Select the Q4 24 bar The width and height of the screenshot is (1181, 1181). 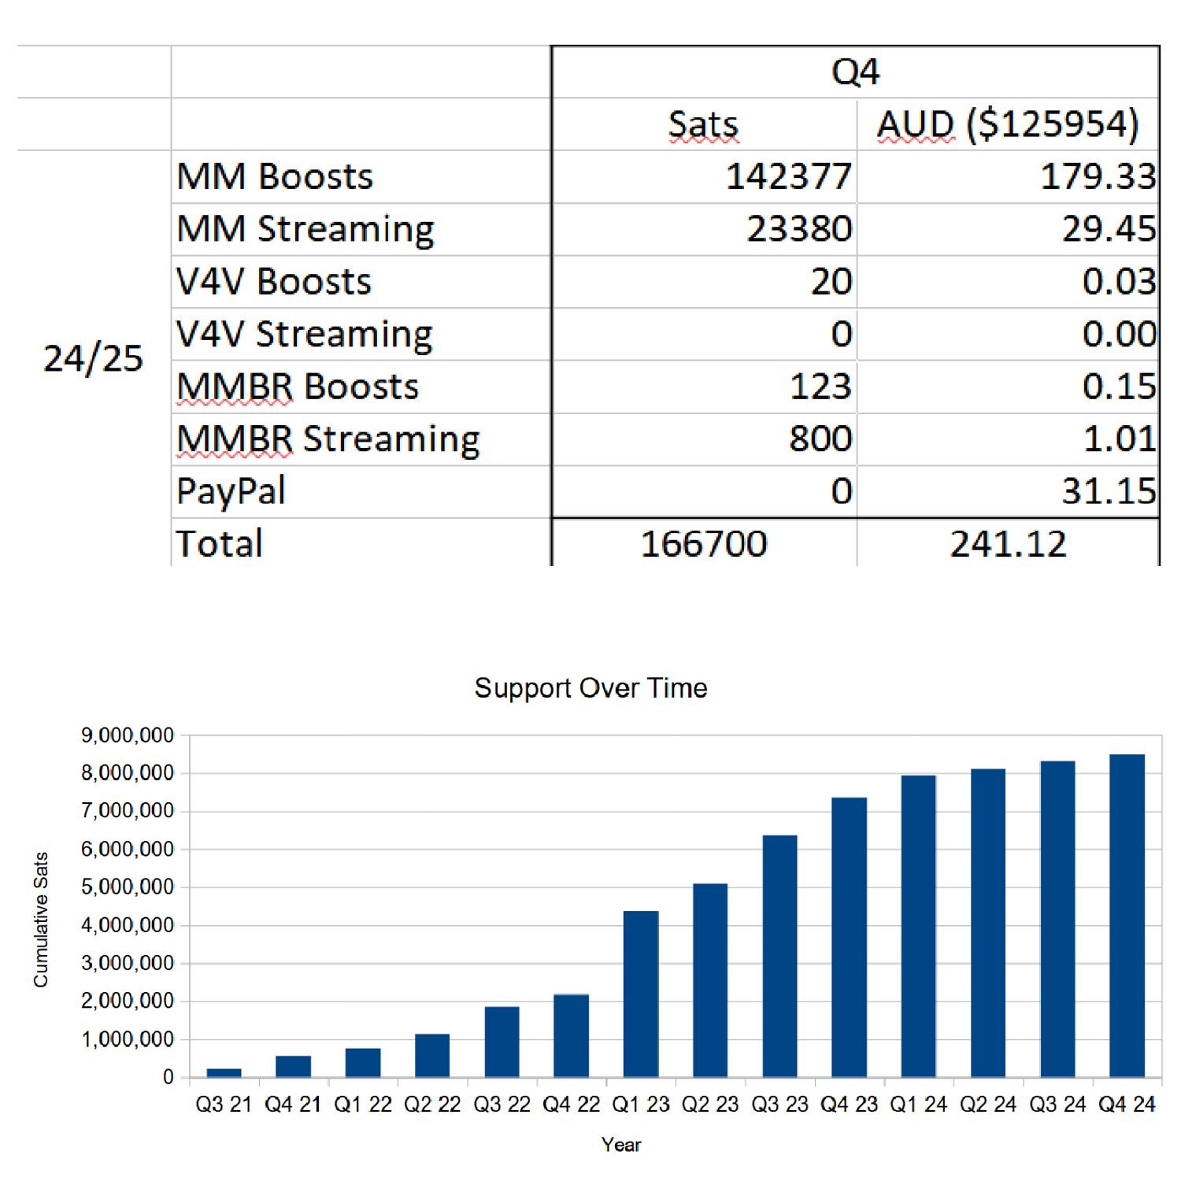pyautogui.click(x=1127, y=916)
